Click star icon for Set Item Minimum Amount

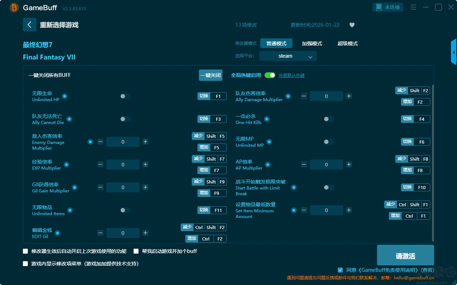click(294, 210)
